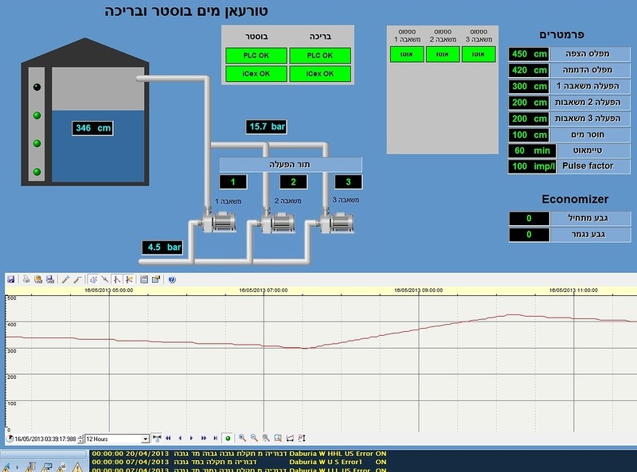637x472 pixels.
Task: Click the trend properties clipboard icon
Action: [144, 279]
